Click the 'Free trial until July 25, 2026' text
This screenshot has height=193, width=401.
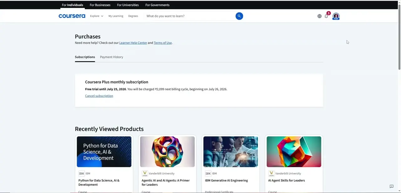pyautogui.click(x=106, y=89)
